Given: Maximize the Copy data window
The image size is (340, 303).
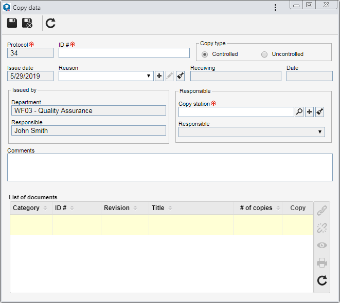Looking at the screenshot, I should [x=309, y=5].
